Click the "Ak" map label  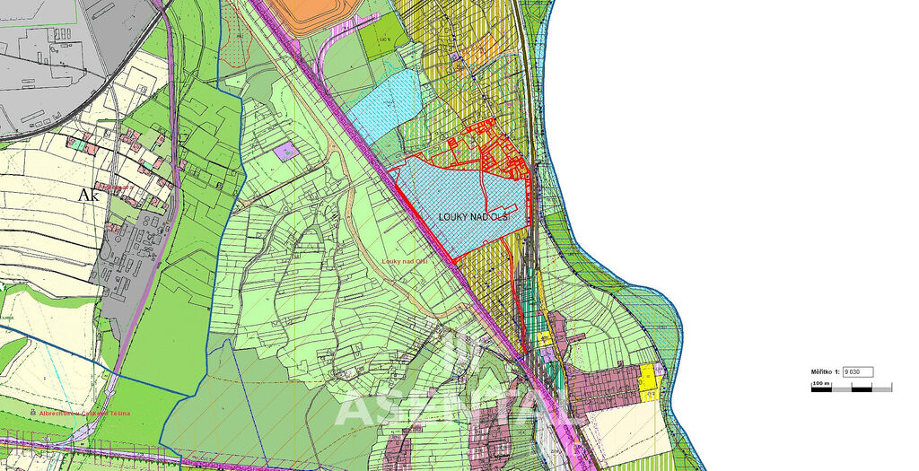pos(89,195)
